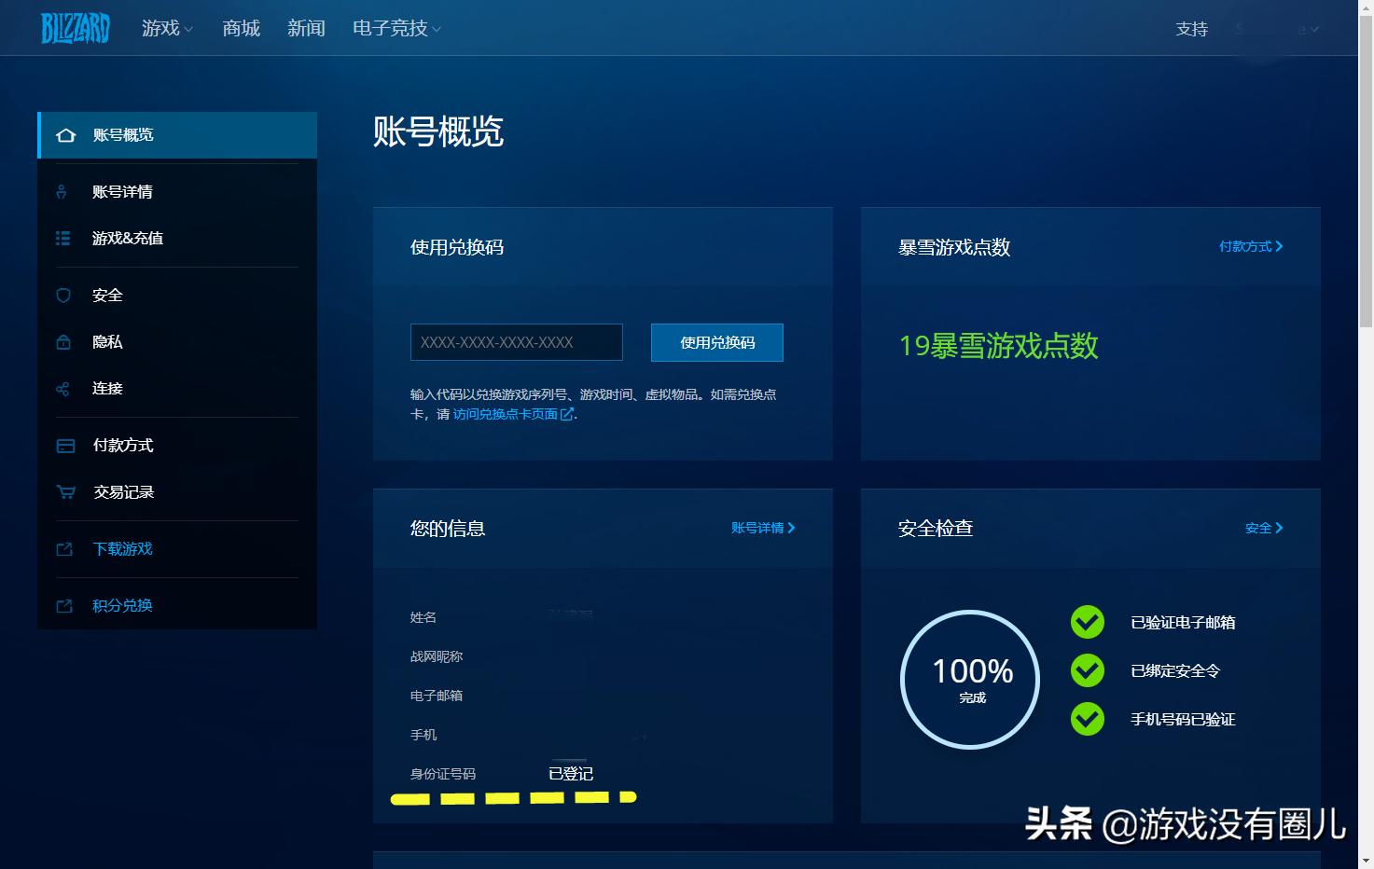Select the external-link icon for 下载游戏
1374x869 pixels.
point(62,548)
